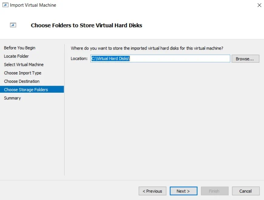Screen dimensions: 264x200
Task: Proceed with the Next button
Action: 183,191
